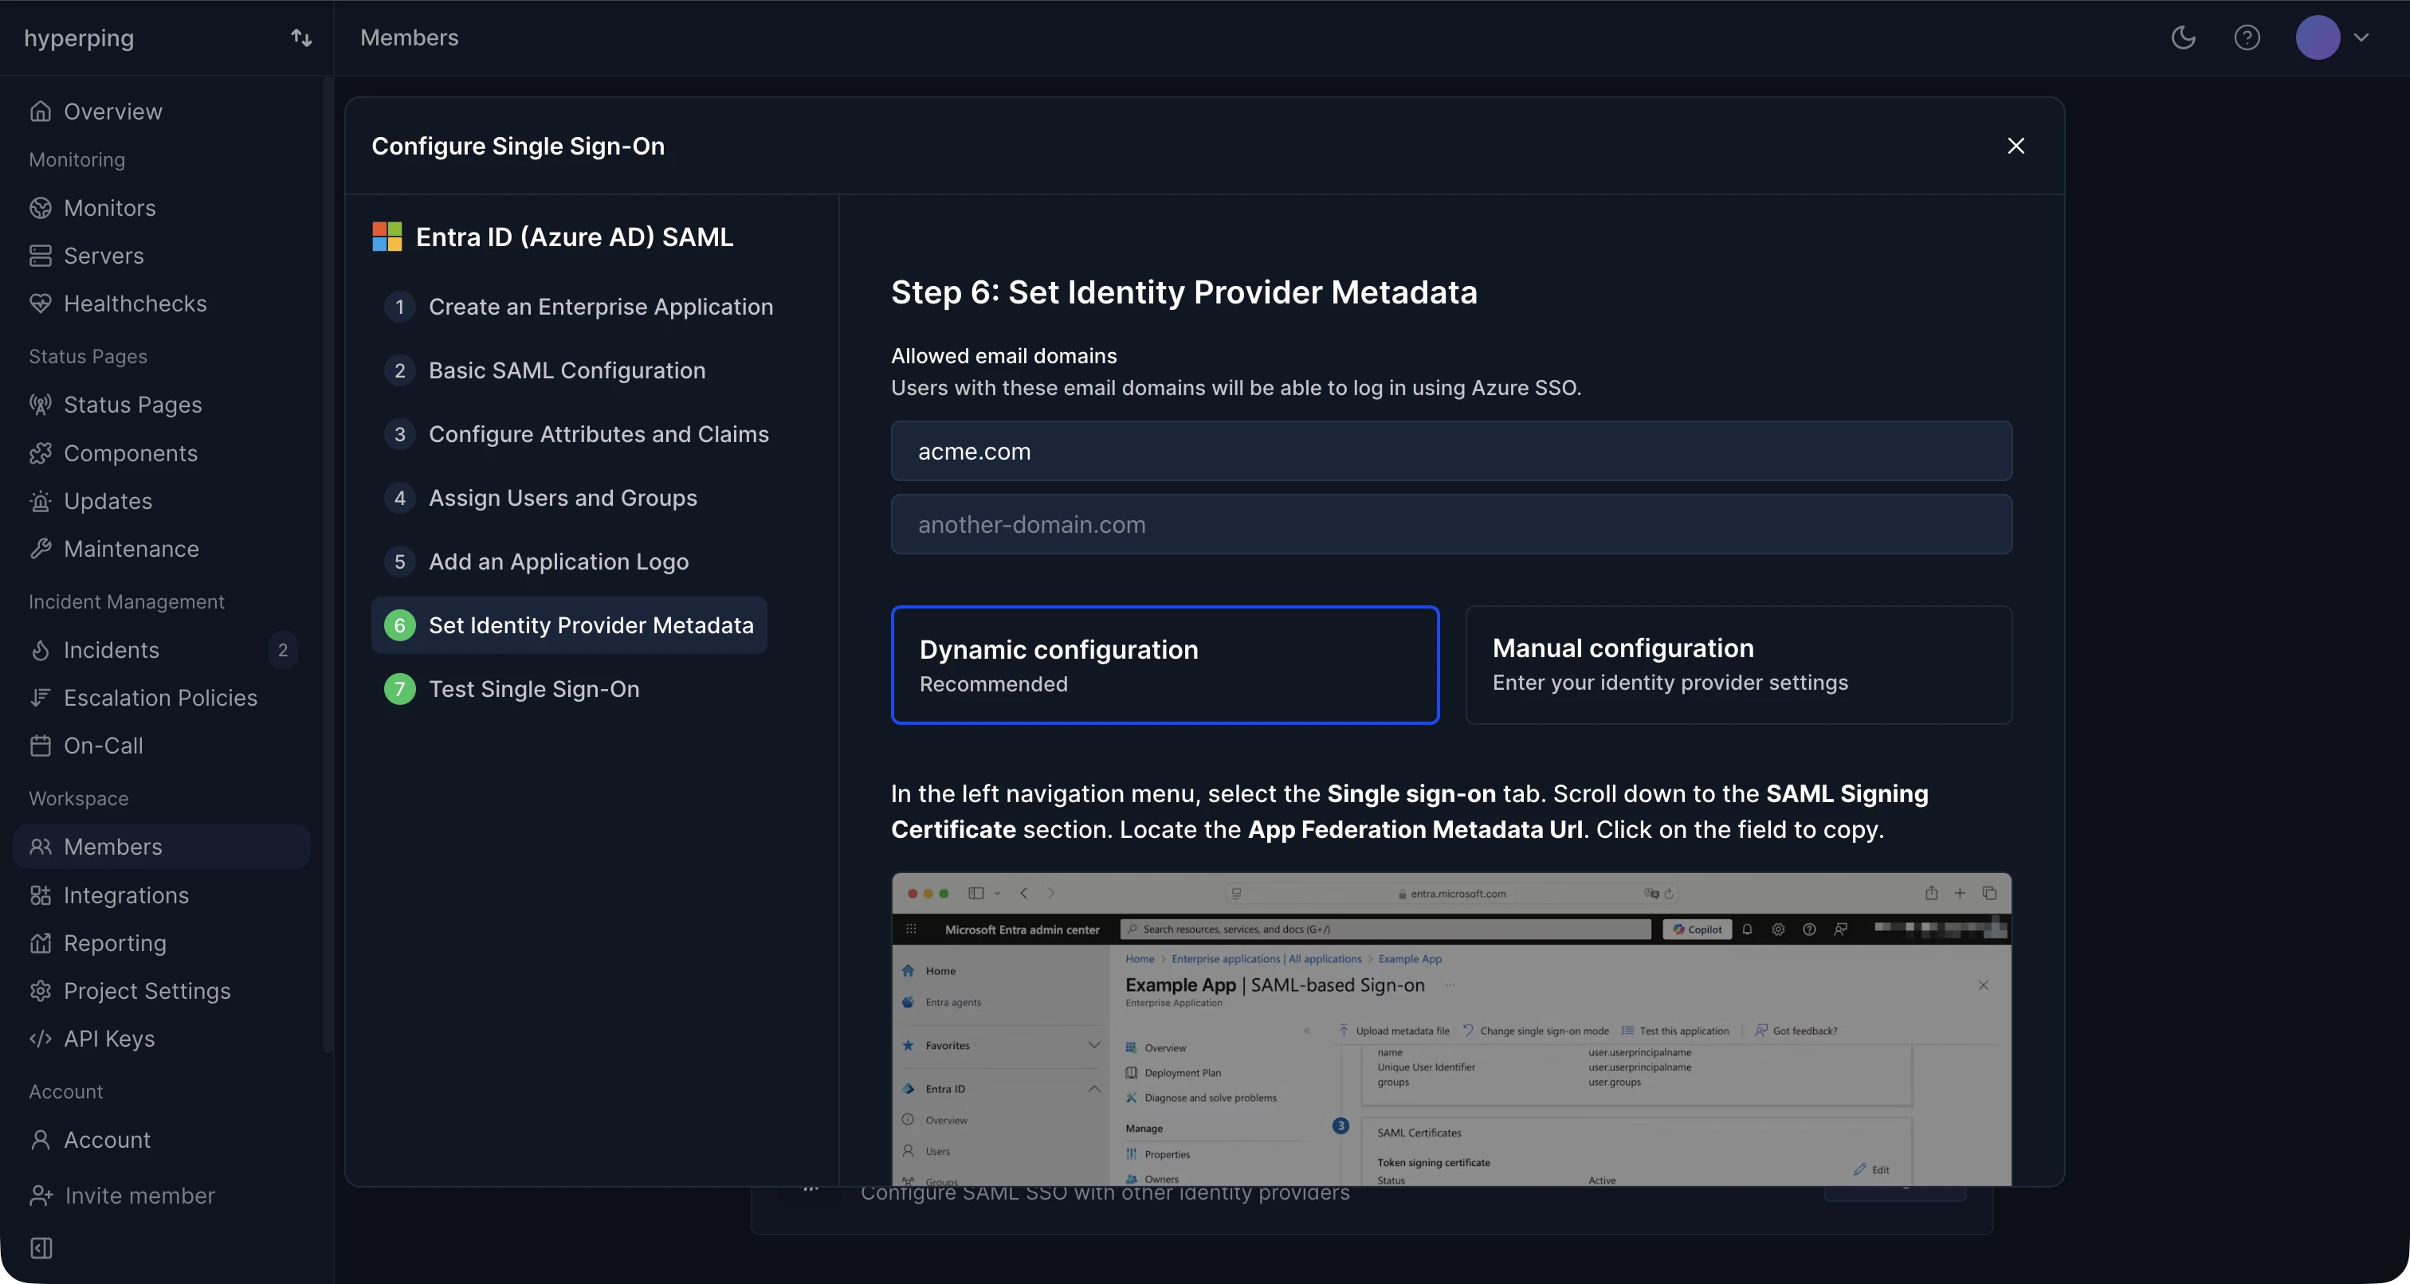Open the hyperping project switcher
Viewport: 2410px width, 1284px height.
[x=300, y=37]
